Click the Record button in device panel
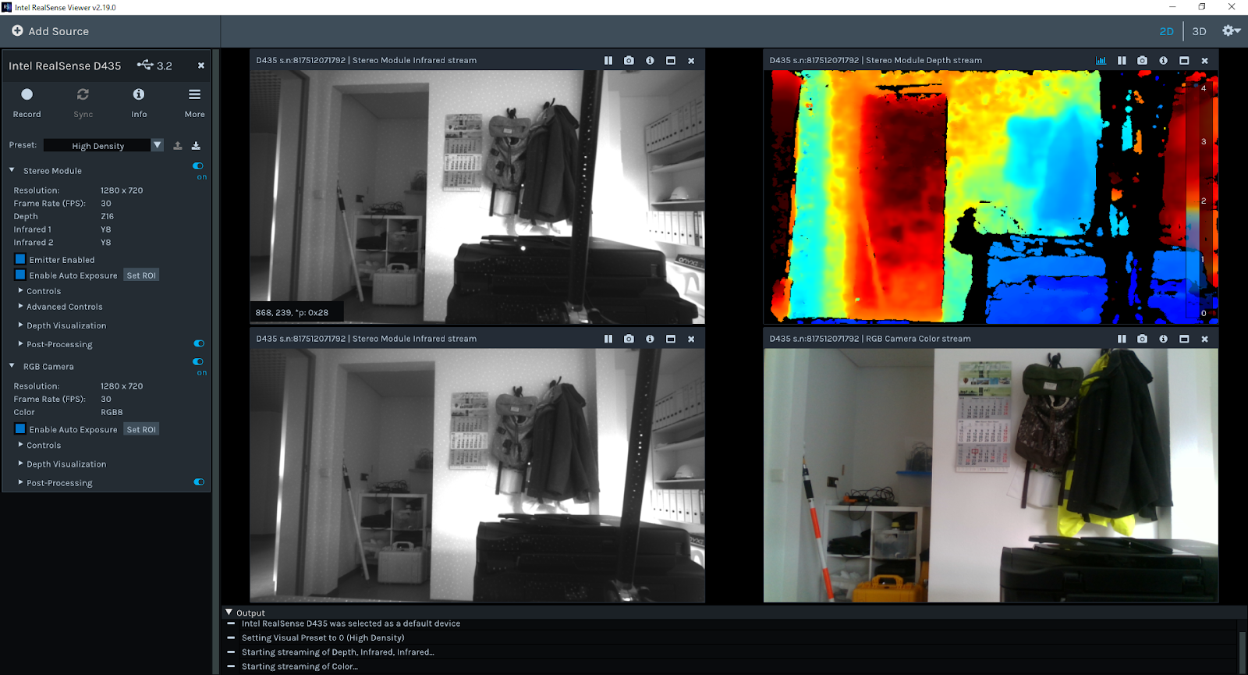This screenshot has height=675, width=1248. pyautogui.click(x=27, y=95)
